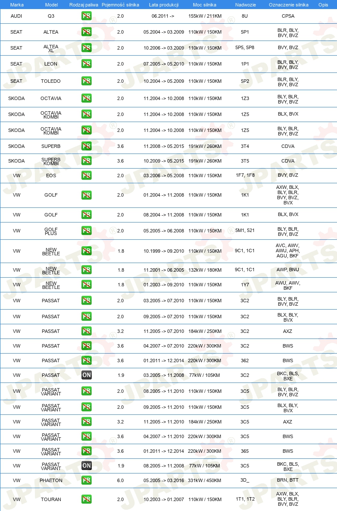Viewport: 337px width, 511px height.
Task: Click the 1Z3 body code cell
Action: tap(245, 98)
